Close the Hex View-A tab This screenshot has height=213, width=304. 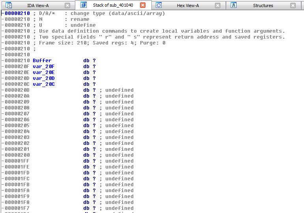pos(218,6)
